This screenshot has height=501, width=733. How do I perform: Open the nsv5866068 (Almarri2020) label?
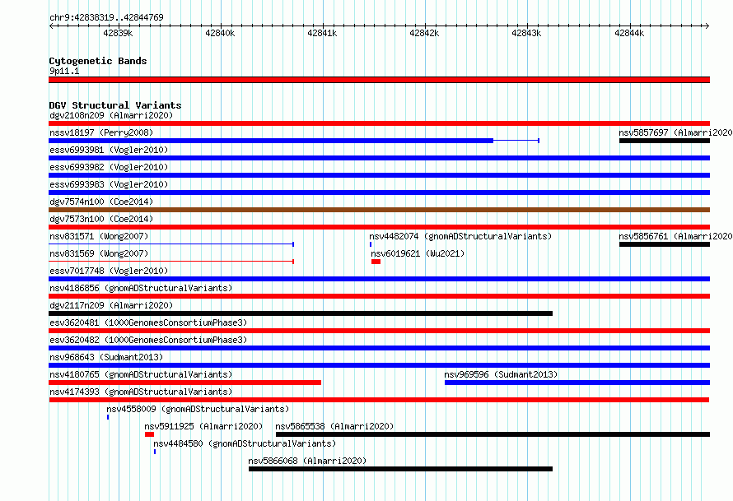(307, 461)
